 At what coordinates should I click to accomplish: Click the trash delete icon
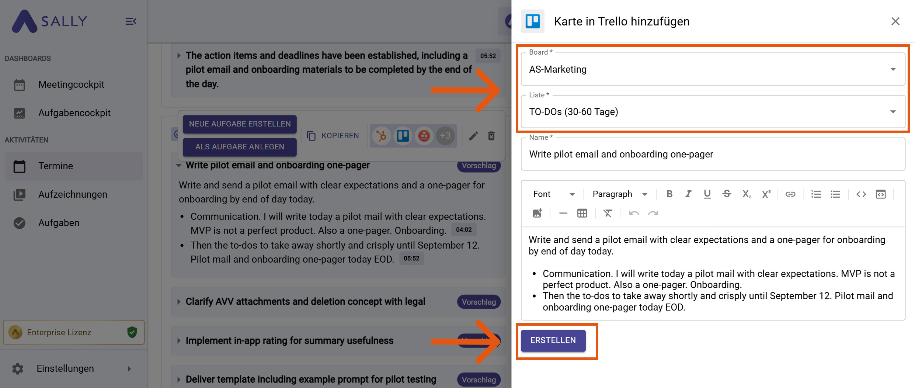tap(491, 136)
